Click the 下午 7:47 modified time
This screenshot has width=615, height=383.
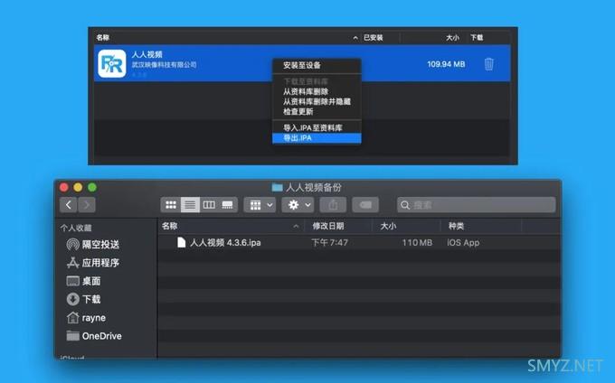[329, 243]
